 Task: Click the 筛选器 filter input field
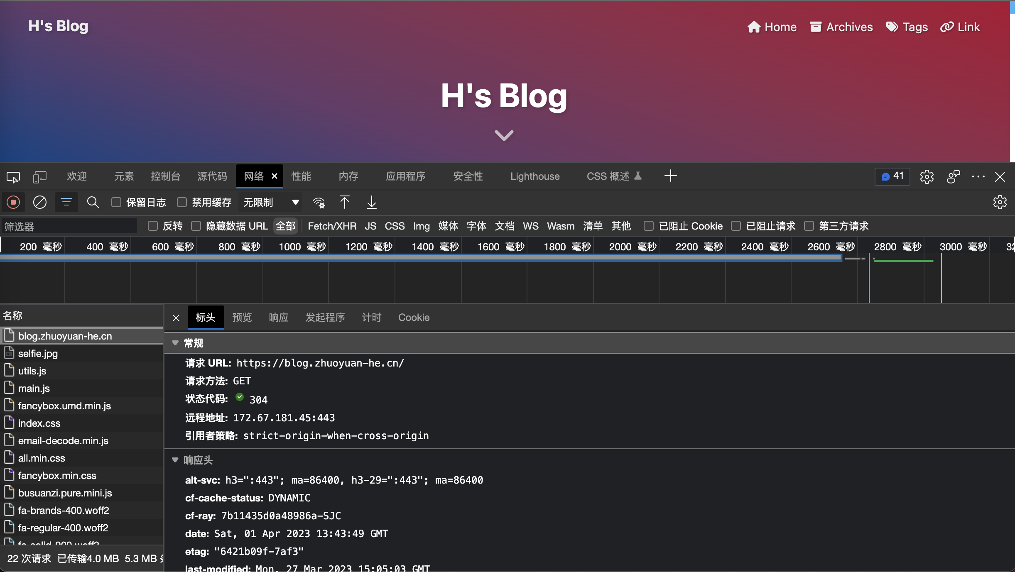click(69, 226)
